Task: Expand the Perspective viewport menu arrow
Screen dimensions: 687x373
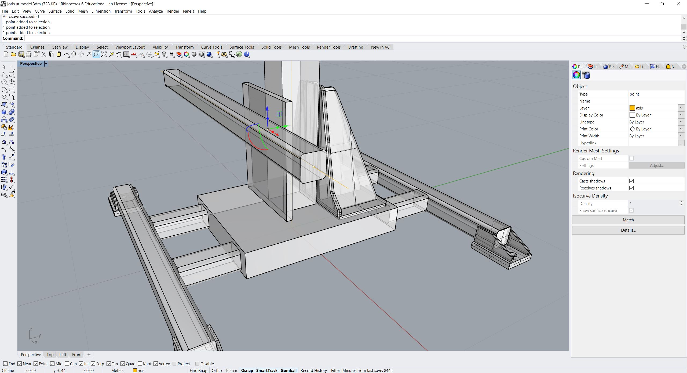Action: tap(46, 64)
